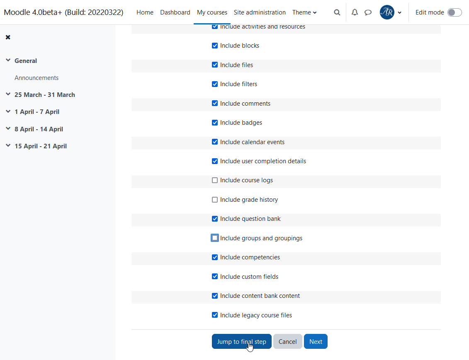469x360 pixels.
Task: Open Dashboard in navigation
Action: 175,12
